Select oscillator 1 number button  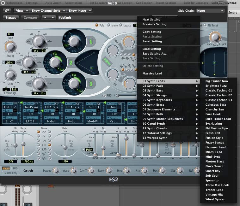click(90, 42)
